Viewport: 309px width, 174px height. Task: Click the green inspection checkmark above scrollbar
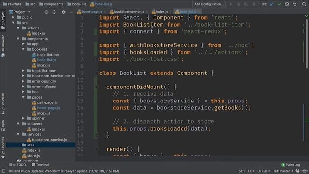[307, 16]
